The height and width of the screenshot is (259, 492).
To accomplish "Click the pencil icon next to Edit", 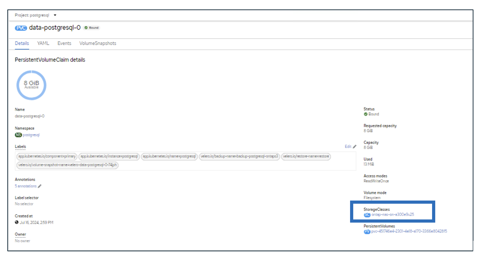I will tap(355, 147).
